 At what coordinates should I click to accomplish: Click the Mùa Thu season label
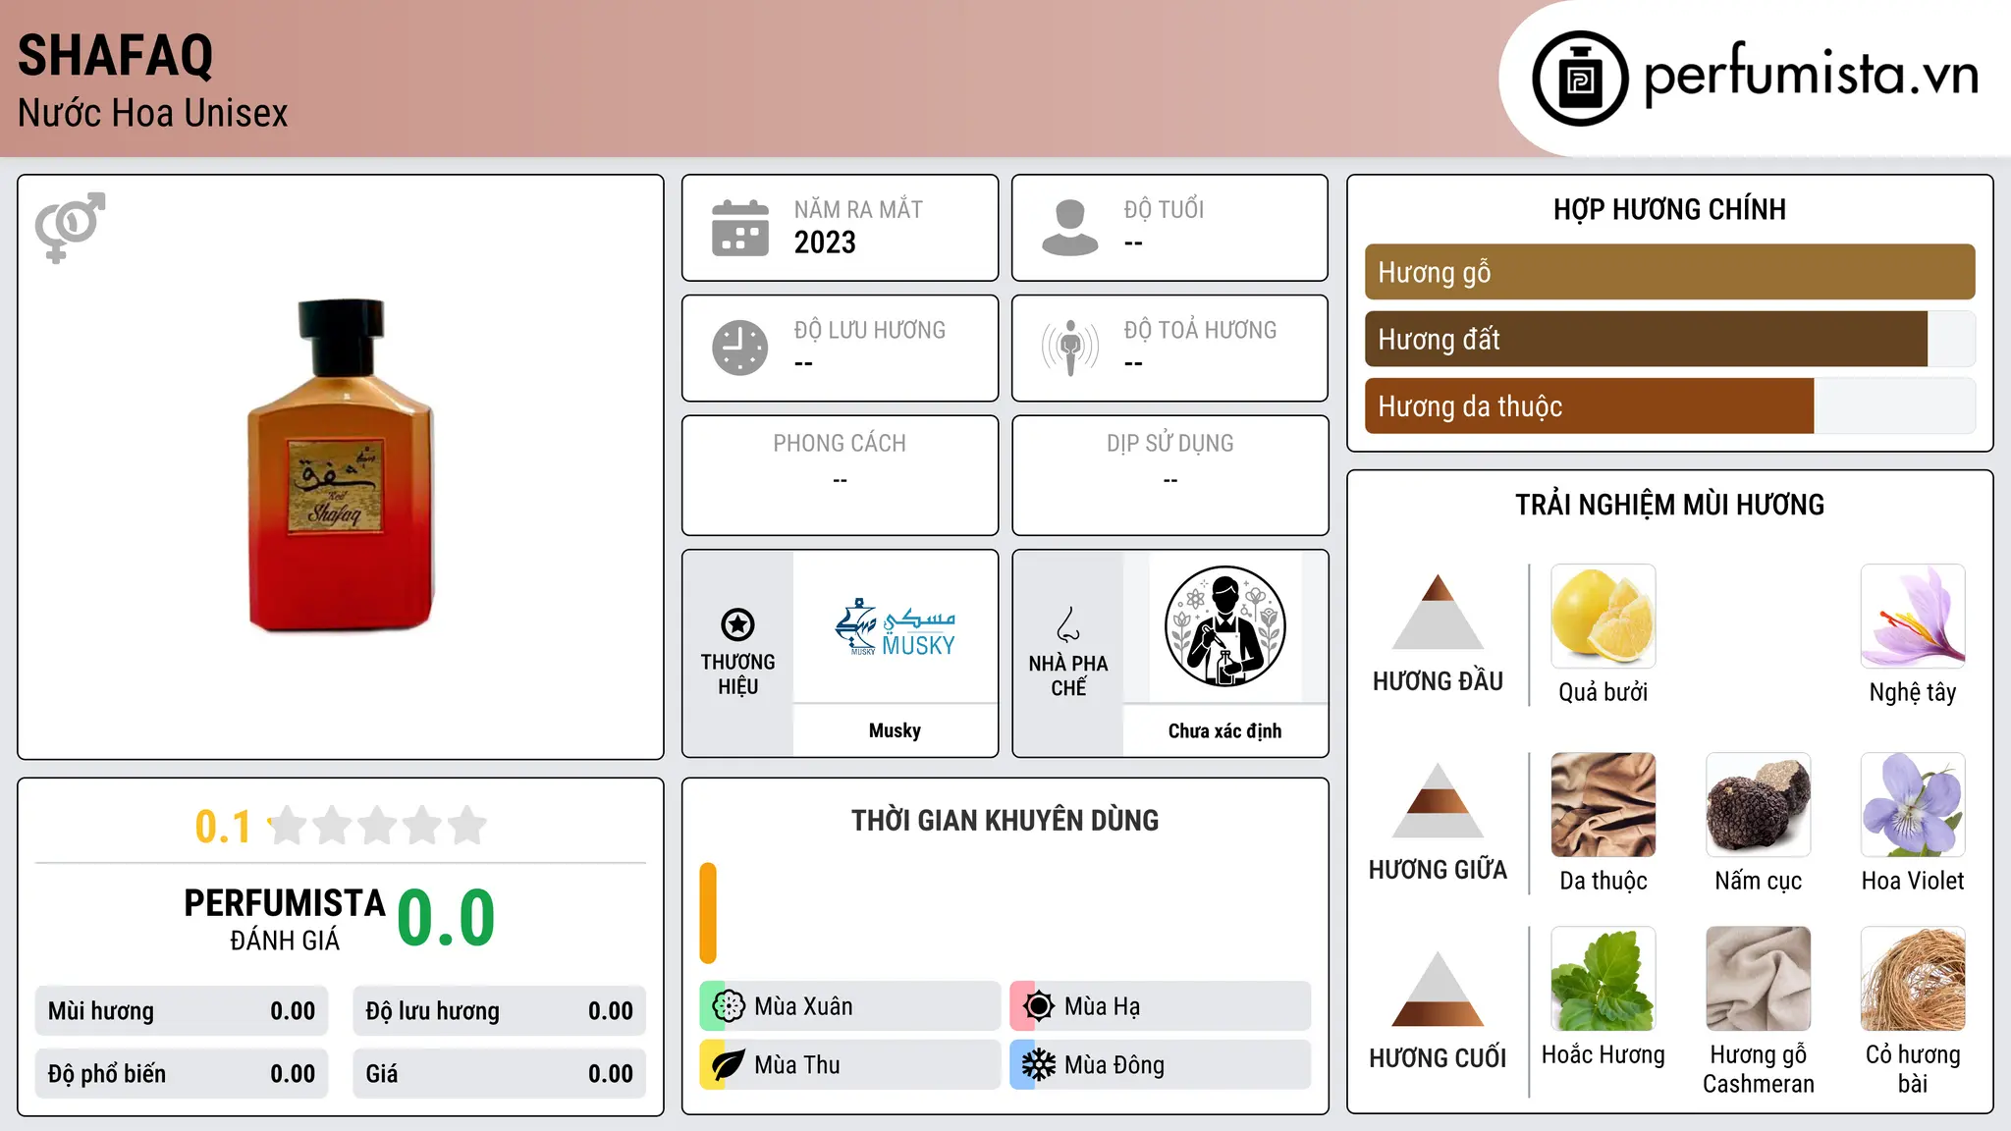click(x=797, y=1065)
